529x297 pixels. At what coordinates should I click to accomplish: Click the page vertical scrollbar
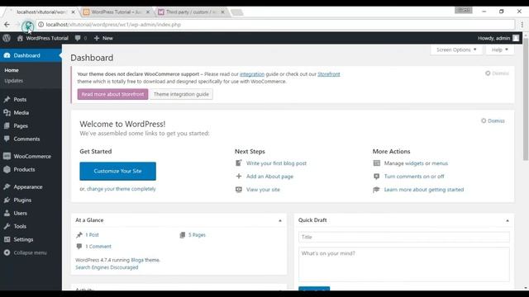pyautogui.click(x=526, y=99)
